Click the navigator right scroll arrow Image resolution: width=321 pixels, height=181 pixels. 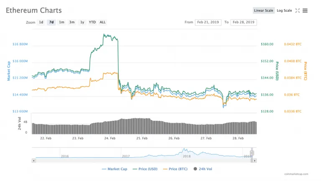(x=255, y=161)
